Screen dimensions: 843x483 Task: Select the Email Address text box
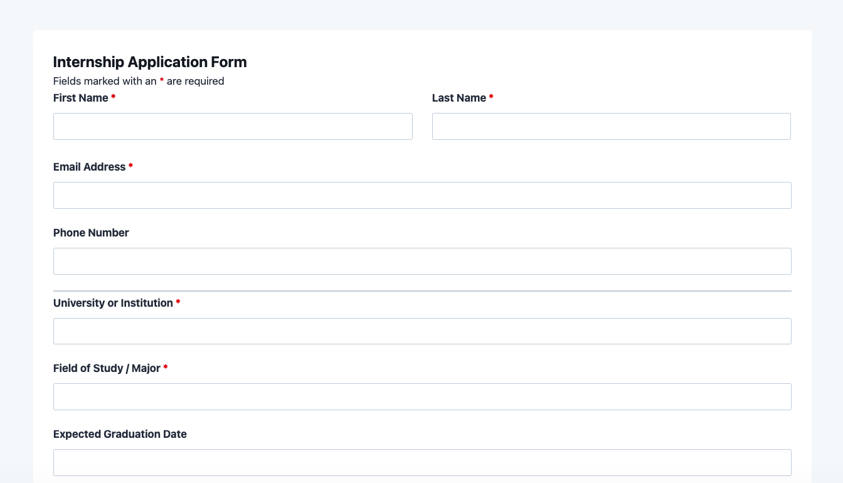click(422, 195)
